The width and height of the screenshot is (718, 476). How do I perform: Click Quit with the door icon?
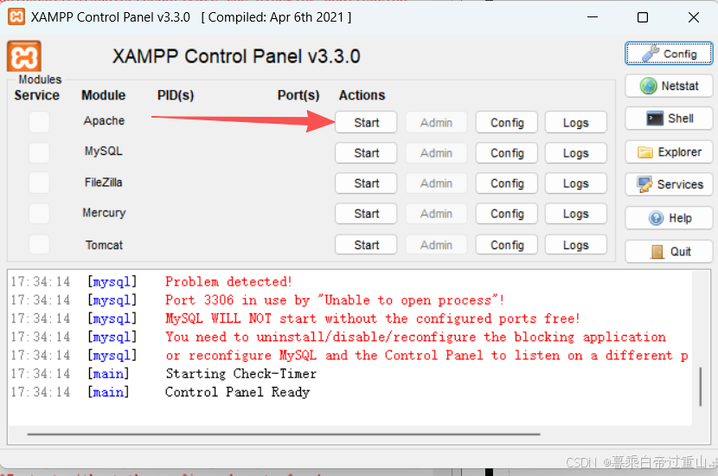click(x=669, y=252)
